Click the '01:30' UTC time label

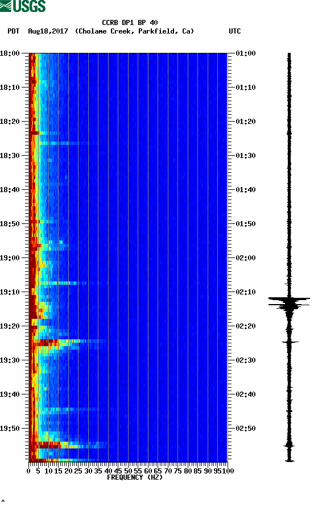[x=246, y=156]
